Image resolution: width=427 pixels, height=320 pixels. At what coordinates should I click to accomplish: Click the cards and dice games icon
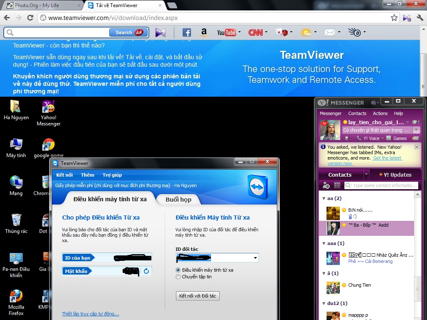pos(281,32)
